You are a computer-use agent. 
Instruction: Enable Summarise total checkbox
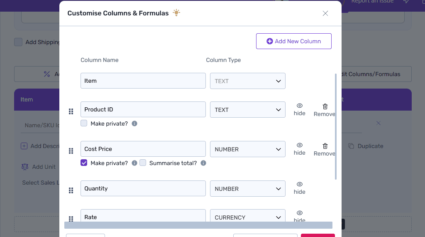tap(143, 163)
